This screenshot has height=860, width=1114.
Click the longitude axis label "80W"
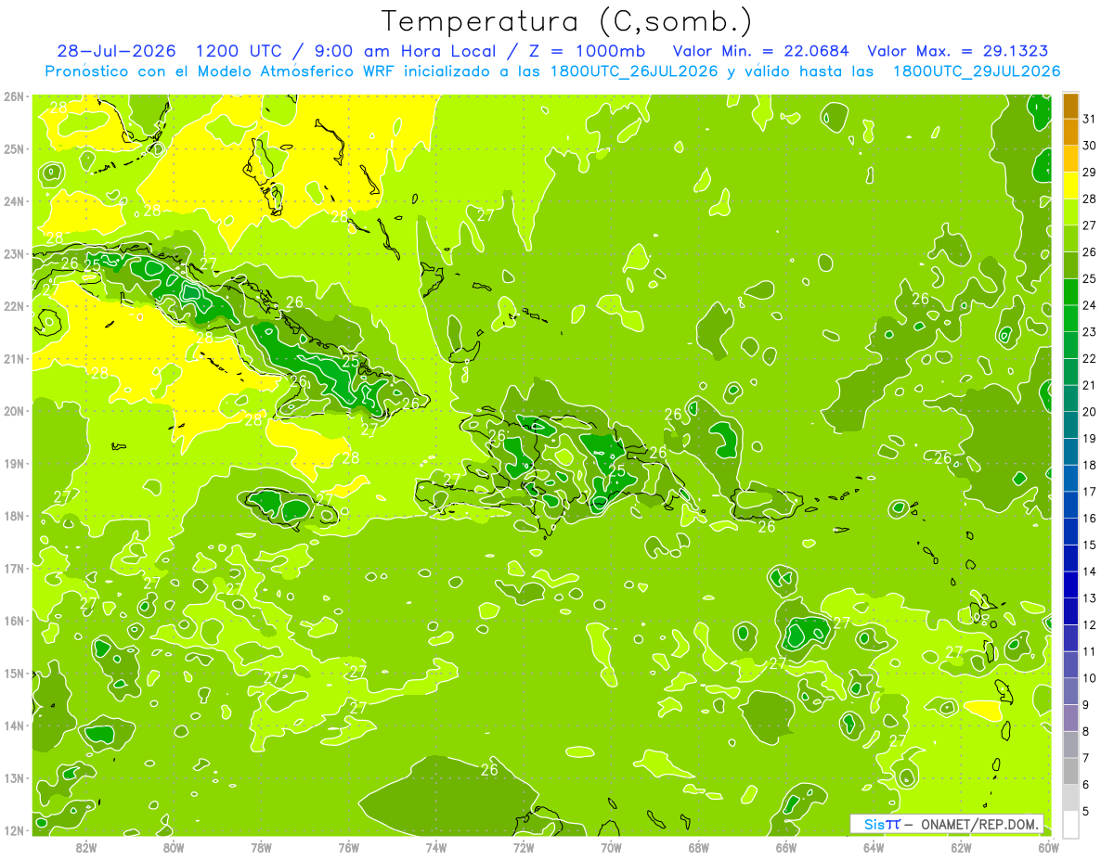pyautogui.click(x=174, y=847)
